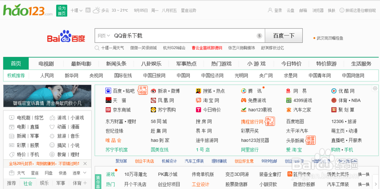Viewport: 380px width, 189px height.
Task: Click the 汽车之家 icon
Action: pyautogui.click(x=289, y=110)
